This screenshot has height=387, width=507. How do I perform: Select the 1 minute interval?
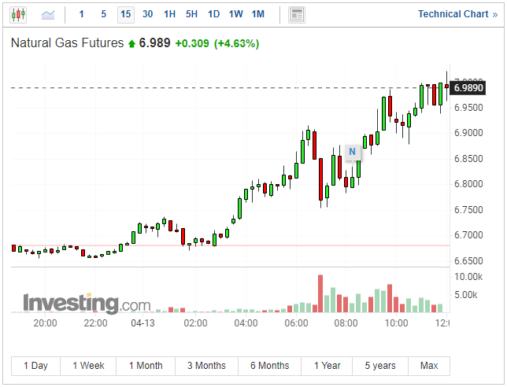coord(82,14)
